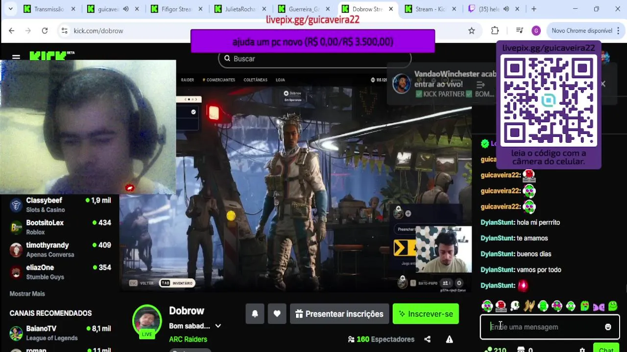Pick the green pink-star-eyes emote
The height and width of the screenshot is (352, 627).
tap(557, 306)
